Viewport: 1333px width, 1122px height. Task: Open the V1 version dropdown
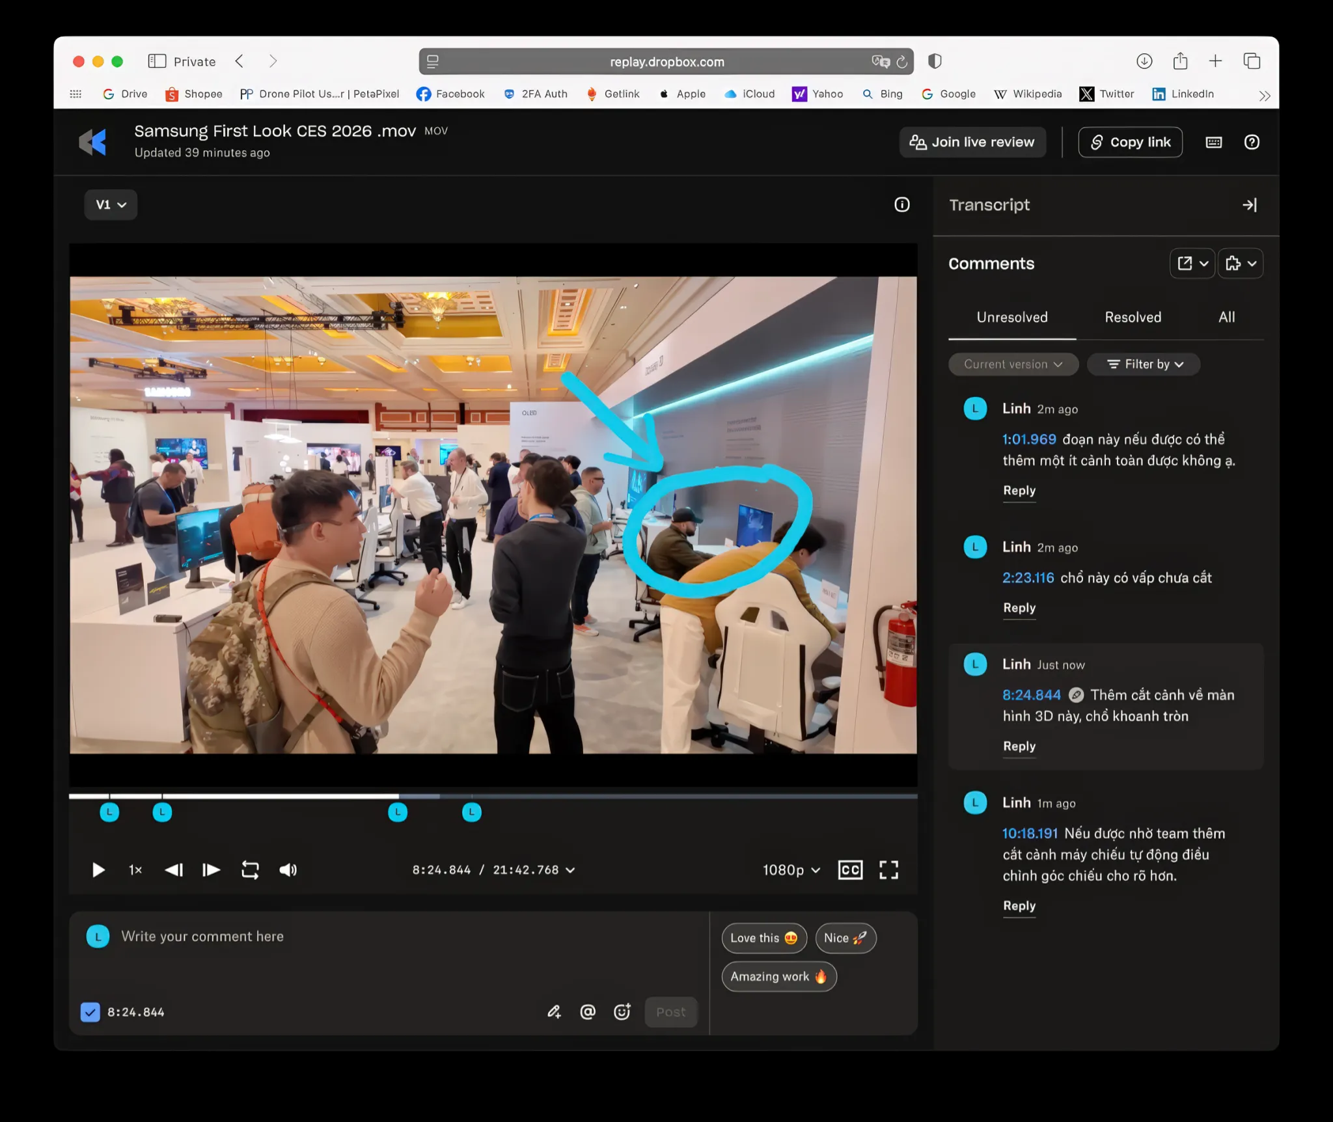[110, 204]
